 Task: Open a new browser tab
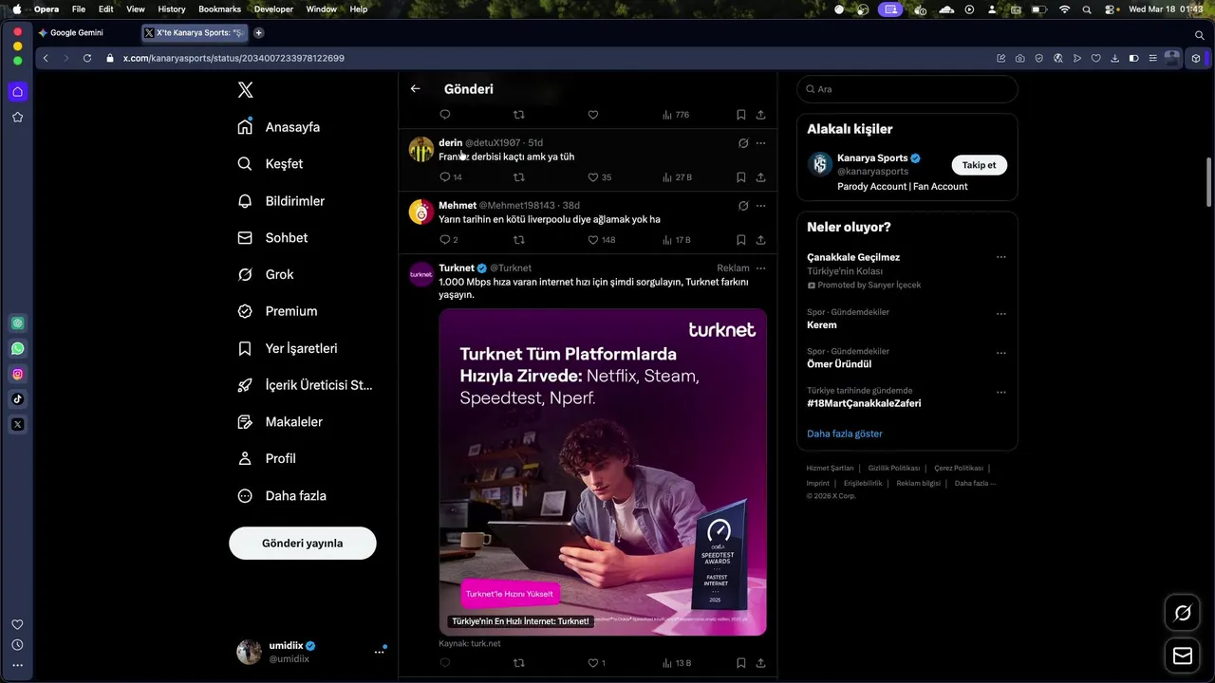(258, 32)
